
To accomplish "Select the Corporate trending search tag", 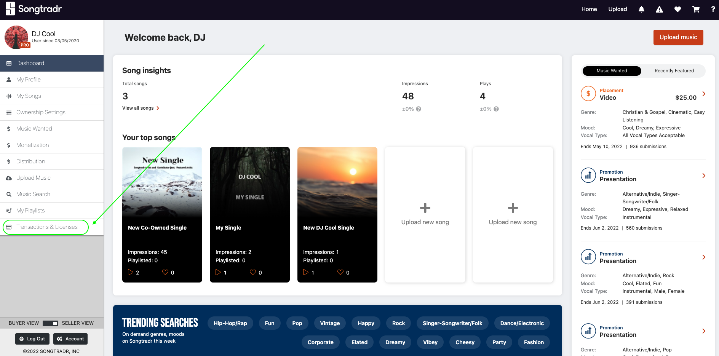I will click(321, 342).
